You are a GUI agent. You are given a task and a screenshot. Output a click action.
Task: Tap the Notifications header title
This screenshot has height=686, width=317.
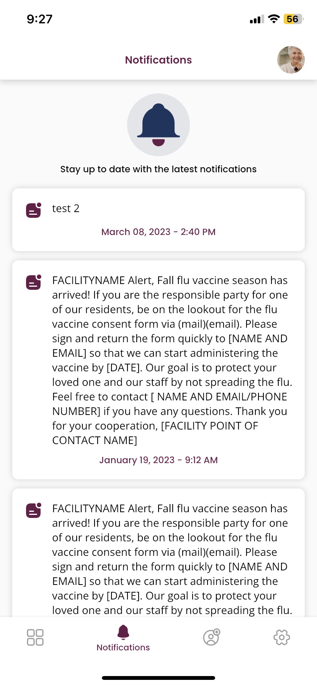click(158, 60)
